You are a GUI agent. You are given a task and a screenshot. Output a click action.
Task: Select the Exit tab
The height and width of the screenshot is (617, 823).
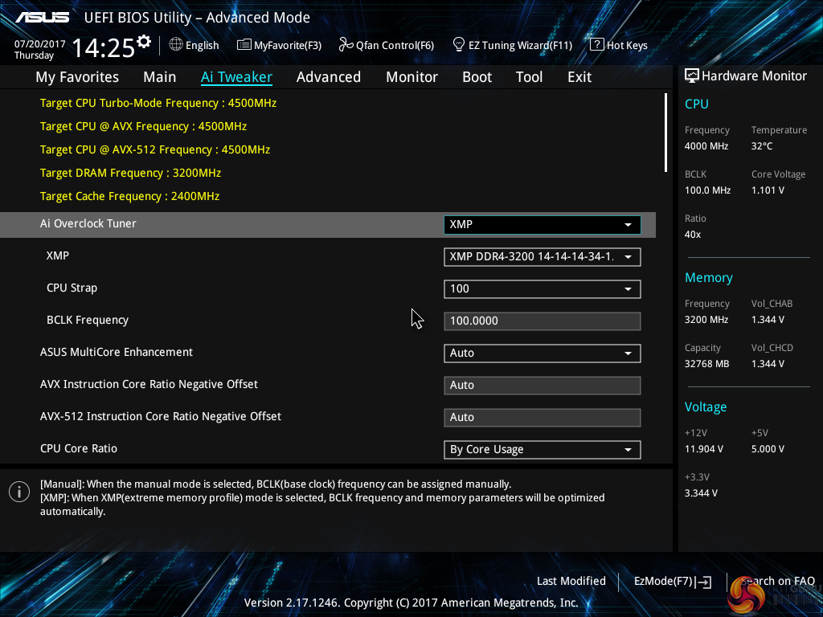[x=579, y=77]
